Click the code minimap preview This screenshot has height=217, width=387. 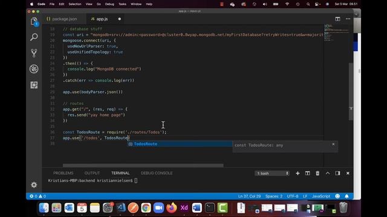(x=336, y=33)
